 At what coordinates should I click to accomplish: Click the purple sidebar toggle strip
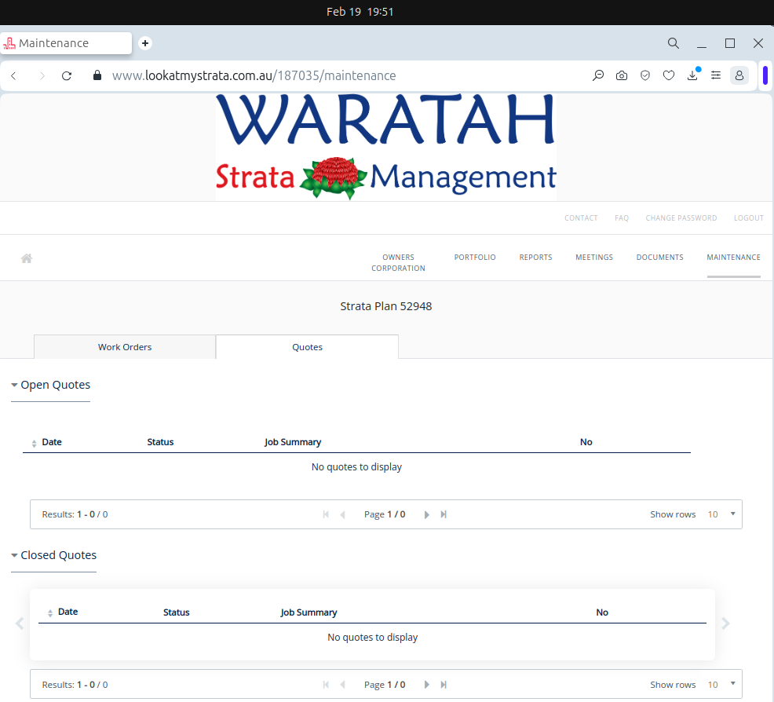point(765,75)
